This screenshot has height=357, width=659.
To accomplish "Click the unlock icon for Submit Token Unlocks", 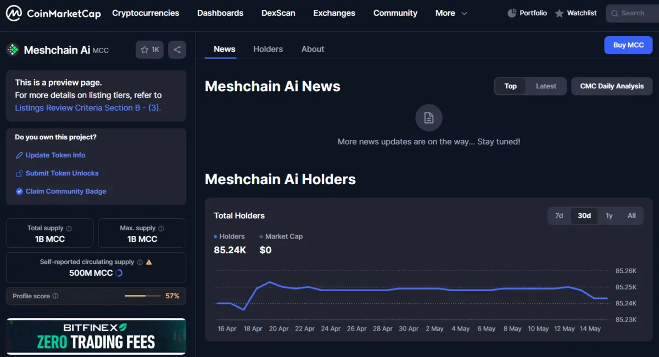I will tap(19, 173).
